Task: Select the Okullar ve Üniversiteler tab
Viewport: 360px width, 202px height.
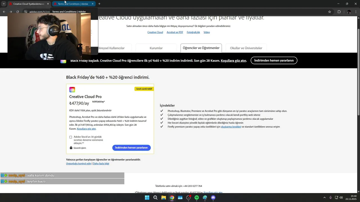Action: coord(246,48)
